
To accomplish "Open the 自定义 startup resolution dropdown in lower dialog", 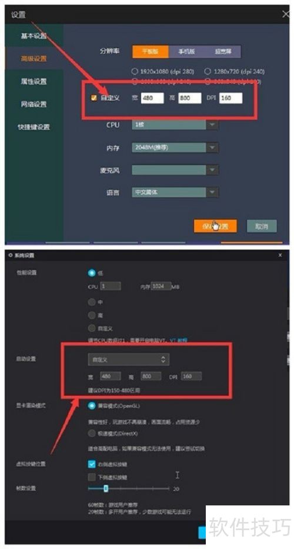I will [128, 359].
